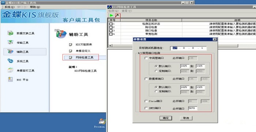Launch the KIS万能报表 tool
The height and width of the screenshot is (132, 256).
(84, 44)
